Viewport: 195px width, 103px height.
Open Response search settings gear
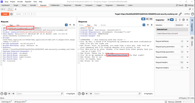tap(83, 94)
